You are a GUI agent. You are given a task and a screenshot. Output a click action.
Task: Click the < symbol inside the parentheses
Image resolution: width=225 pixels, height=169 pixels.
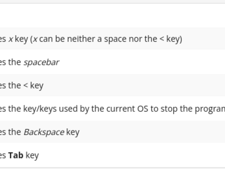click(x=162, y=39)
